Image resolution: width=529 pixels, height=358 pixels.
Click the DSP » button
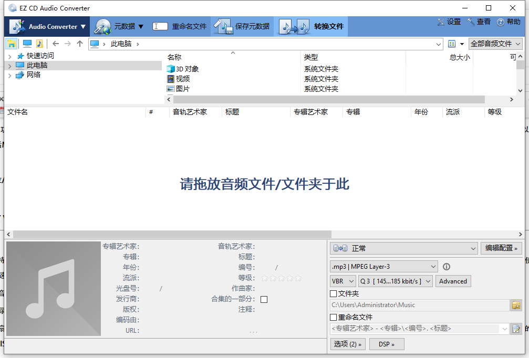pyautogui.click(x=387, y=344)
